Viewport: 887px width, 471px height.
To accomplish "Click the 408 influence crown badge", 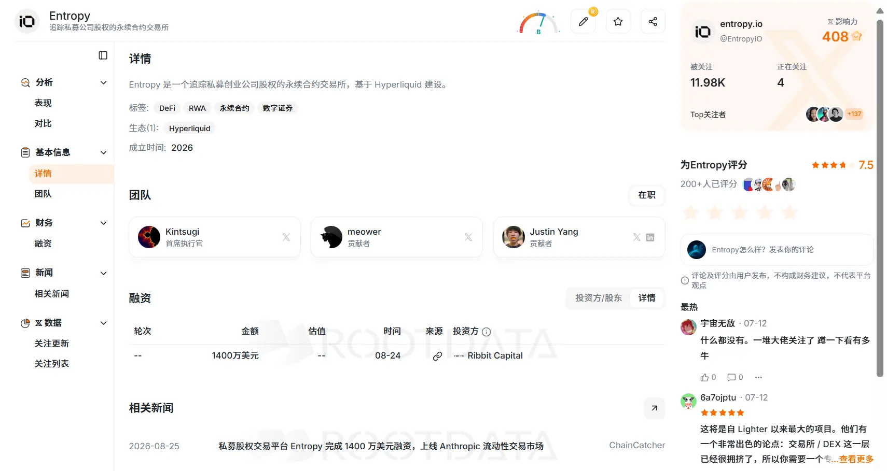I will [857, 36].
